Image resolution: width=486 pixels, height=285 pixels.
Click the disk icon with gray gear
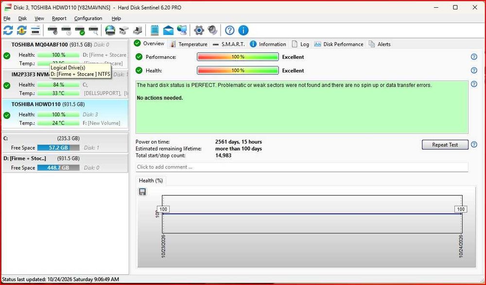coord(52,31)
